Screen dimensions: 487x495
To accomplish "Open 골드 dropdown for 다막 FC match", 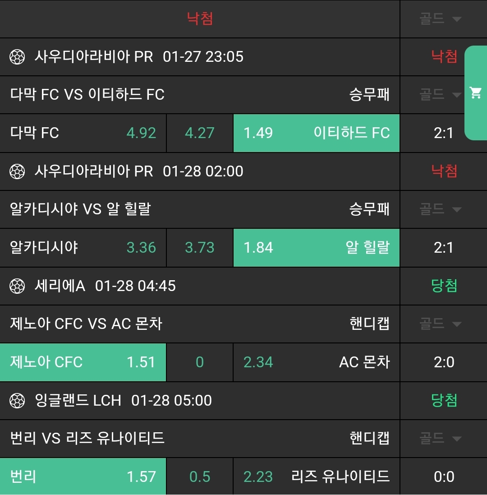I will [441, 95].
